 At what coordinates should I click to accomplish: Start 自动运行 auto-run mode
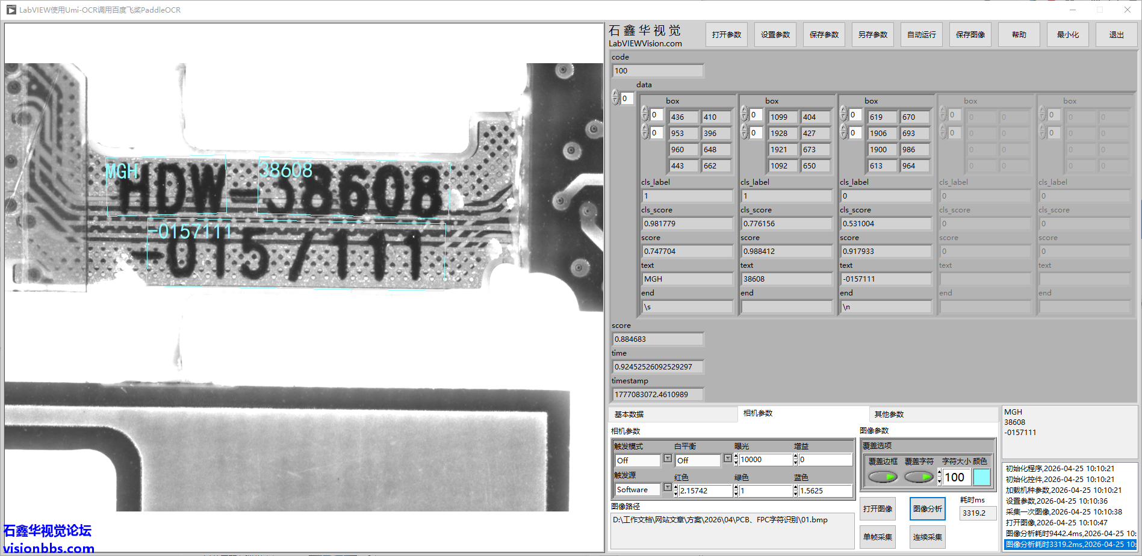[921, 35]
